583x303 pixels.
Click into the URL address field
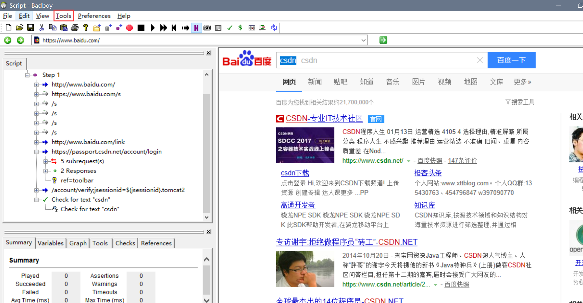coord(199,40)
